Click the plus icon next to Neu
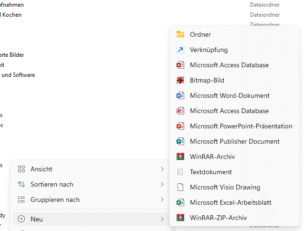 21,219
